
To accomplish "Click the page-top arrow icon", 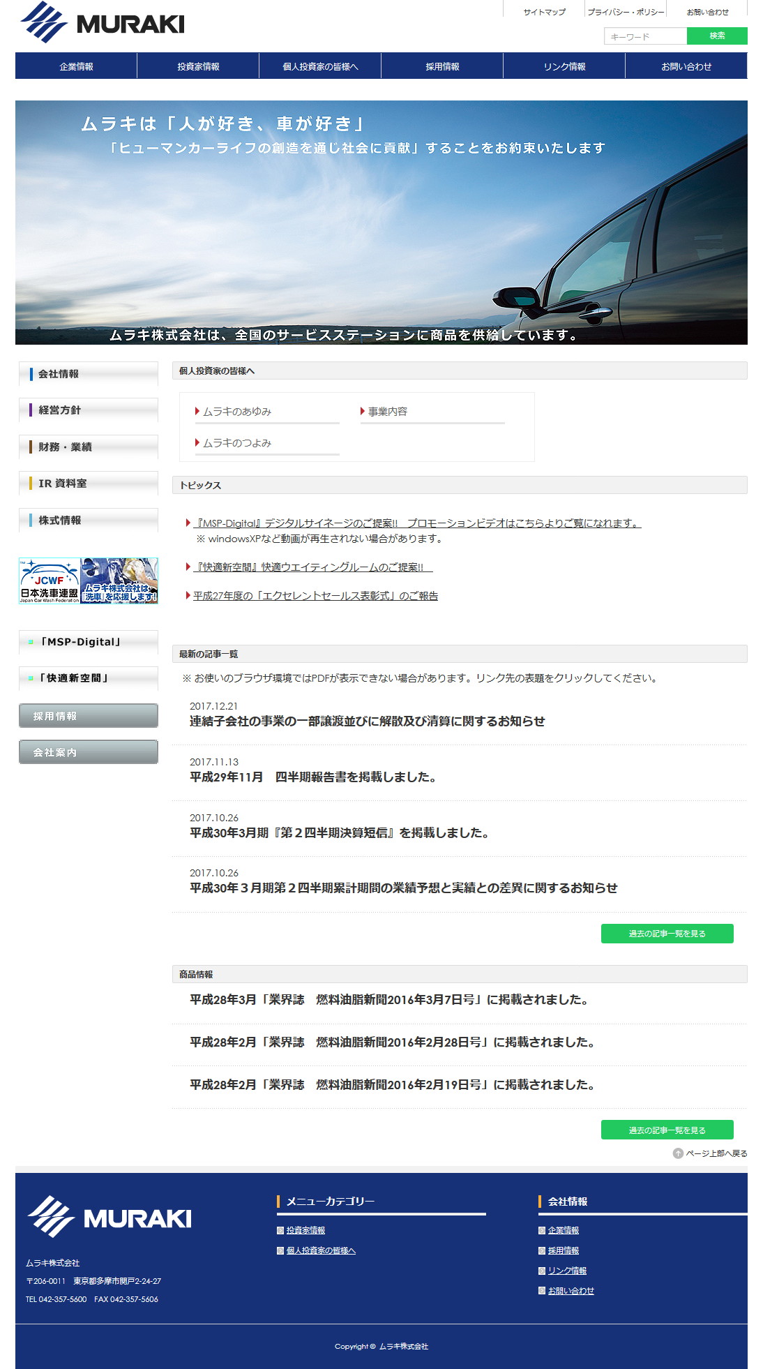I will pos(677,1153).
